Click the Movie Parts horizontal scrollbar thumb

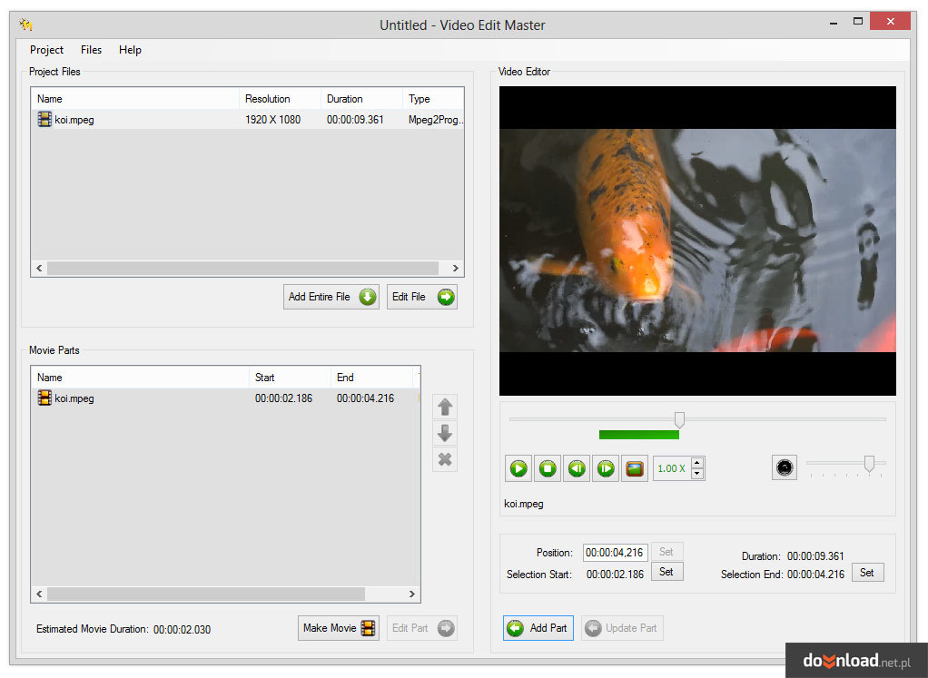coord(206,594)
